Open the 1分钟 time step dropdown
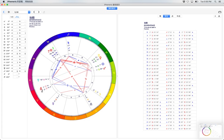Image resolution: width=224 pixels, height=140 pixels. point(22,12)
